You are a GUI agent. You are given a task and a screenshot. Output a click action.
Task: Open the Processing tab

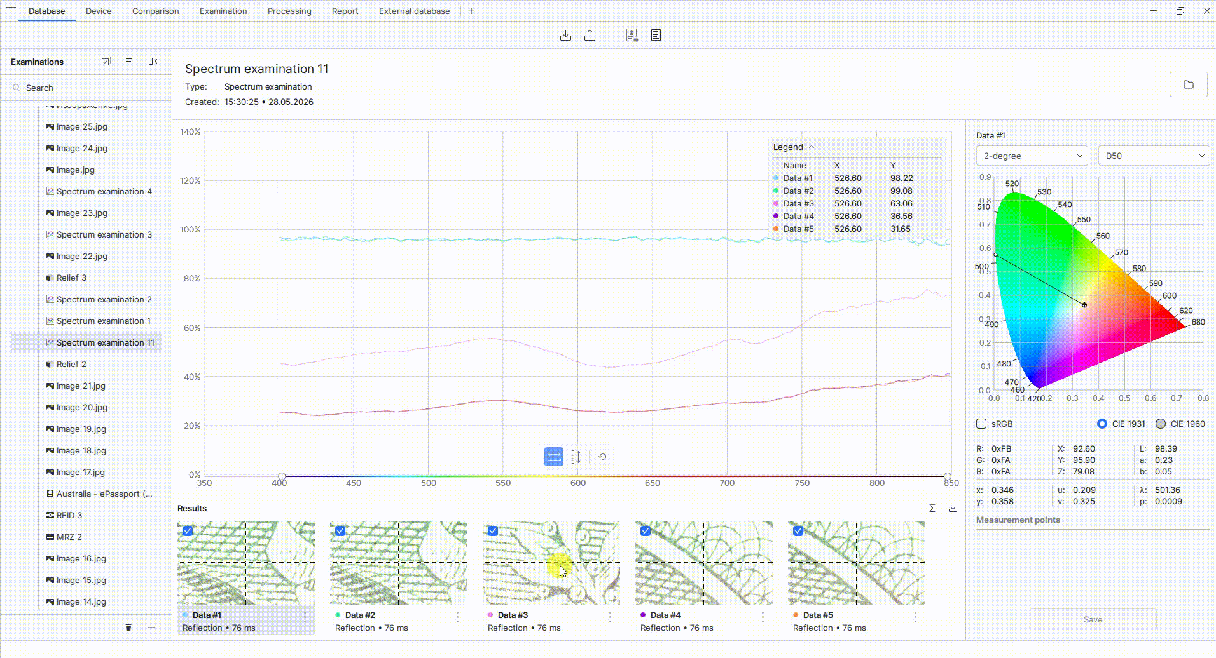pos(289,11)
